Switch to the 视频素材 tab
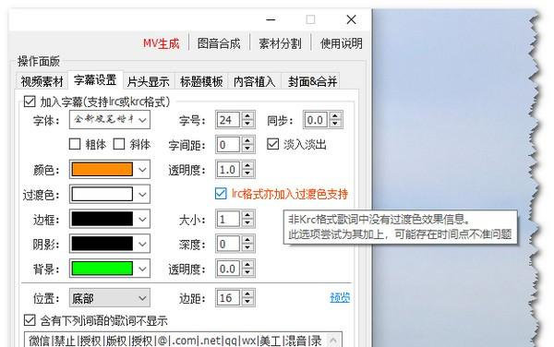This screenshot has height=347, width=554. pos(42,81)
